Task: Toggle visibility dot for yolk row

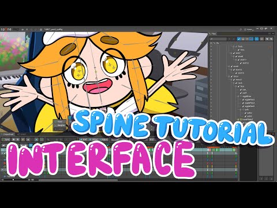Action: point(211,109)
